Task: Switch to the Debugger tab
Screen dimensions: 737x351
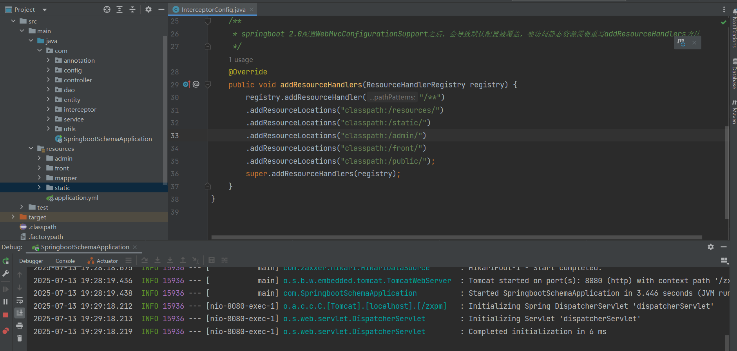Action: tap(31, 261)
